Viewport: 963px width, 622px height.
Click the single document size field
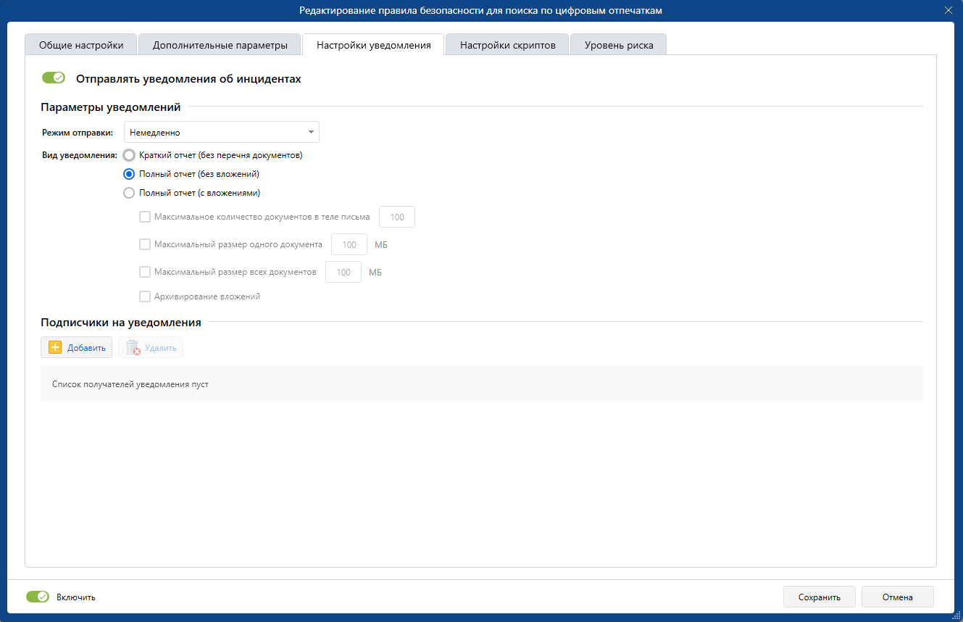click(x=349, y=244)
